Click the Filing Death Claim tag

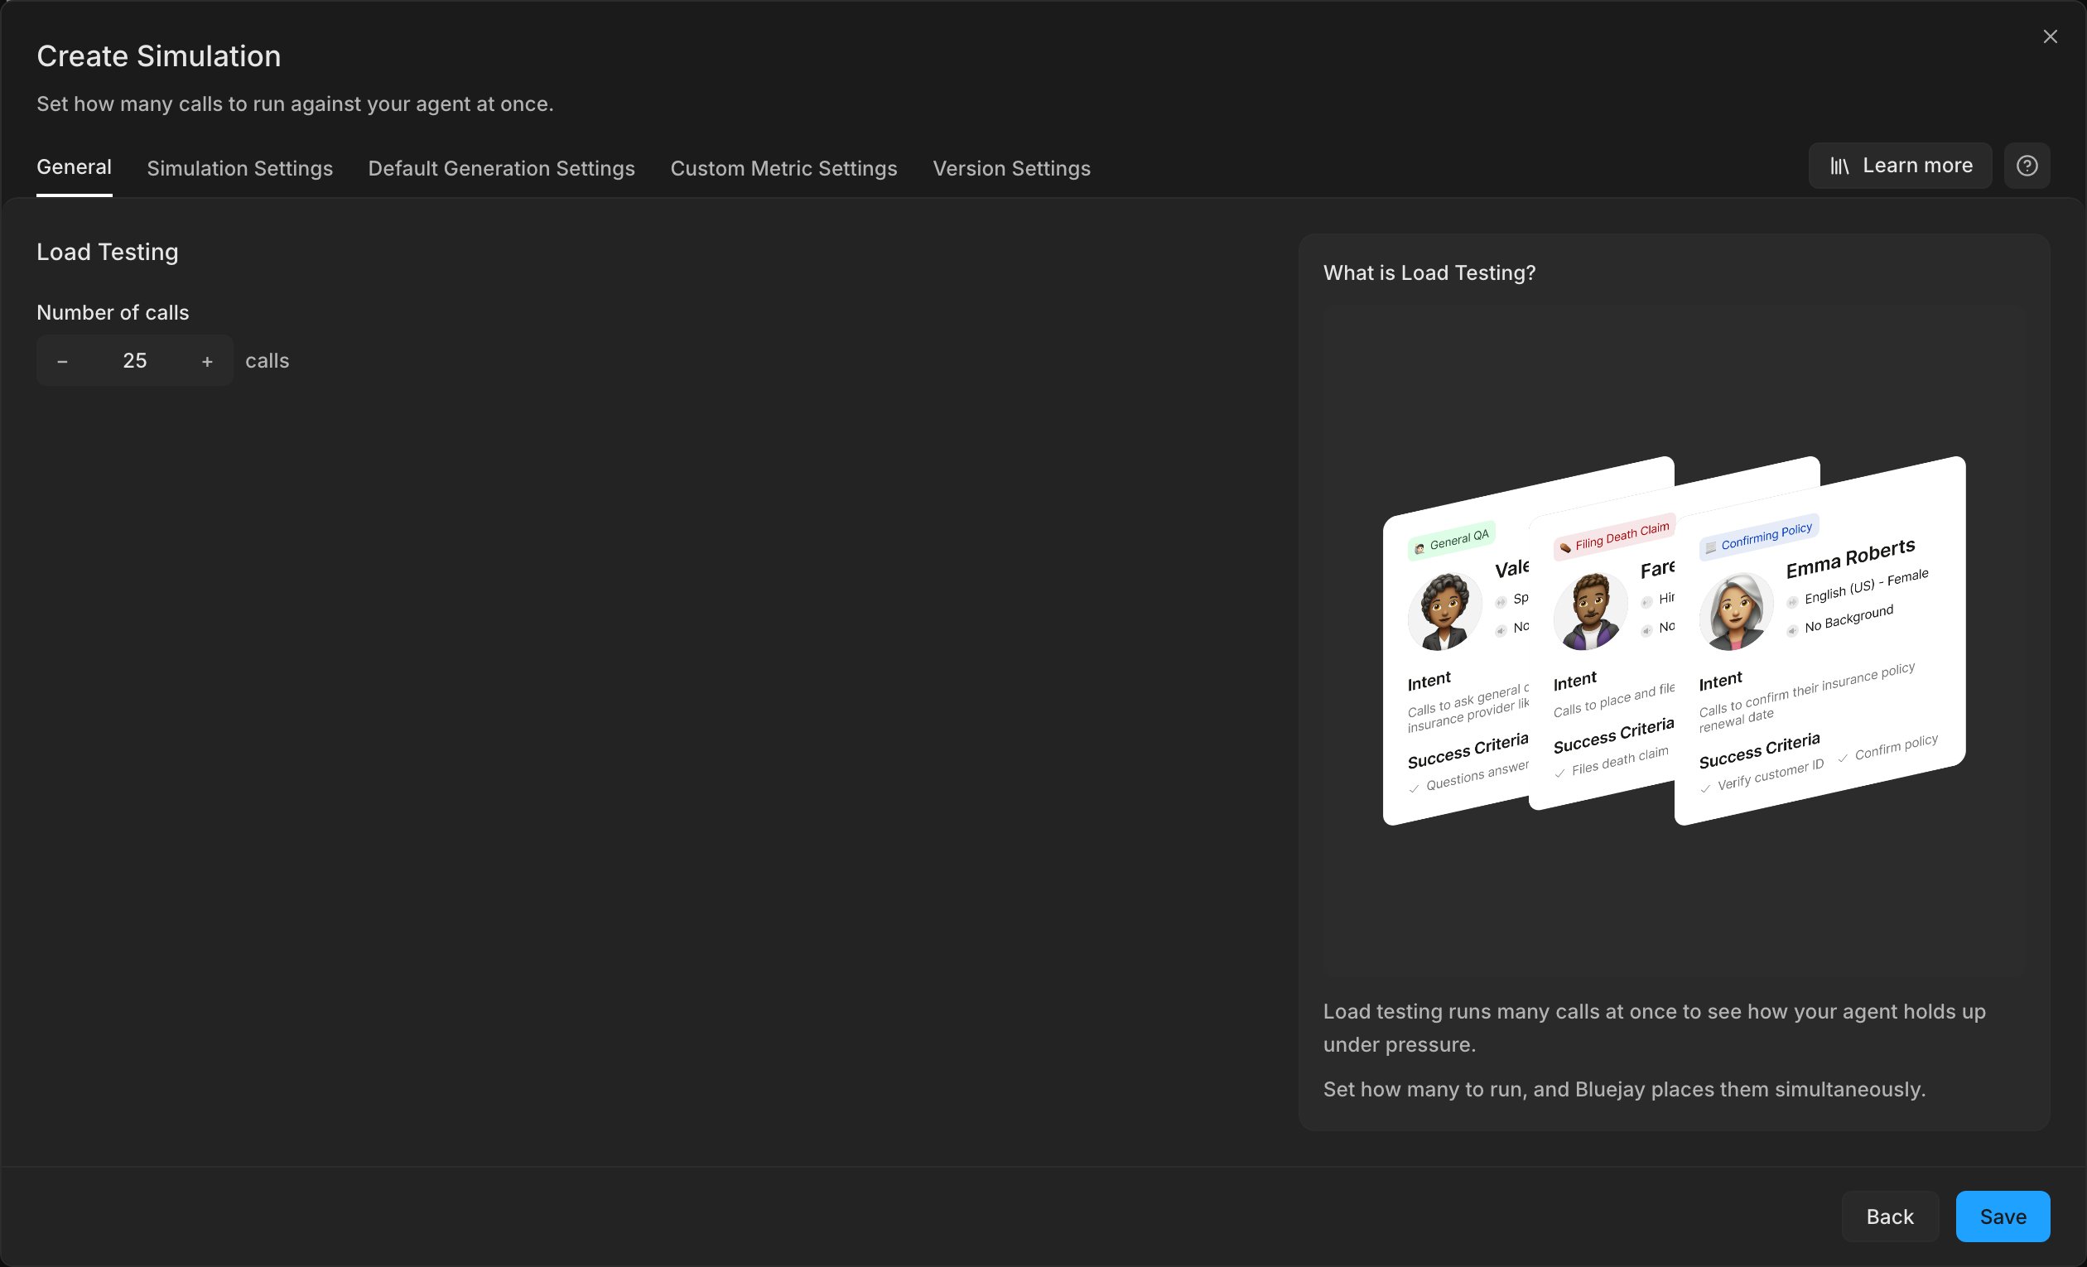1614,537
